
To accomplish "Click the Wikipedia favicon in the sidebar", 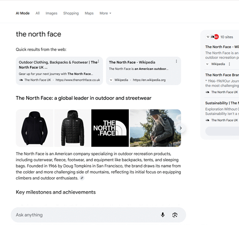I will coord(207,64).
